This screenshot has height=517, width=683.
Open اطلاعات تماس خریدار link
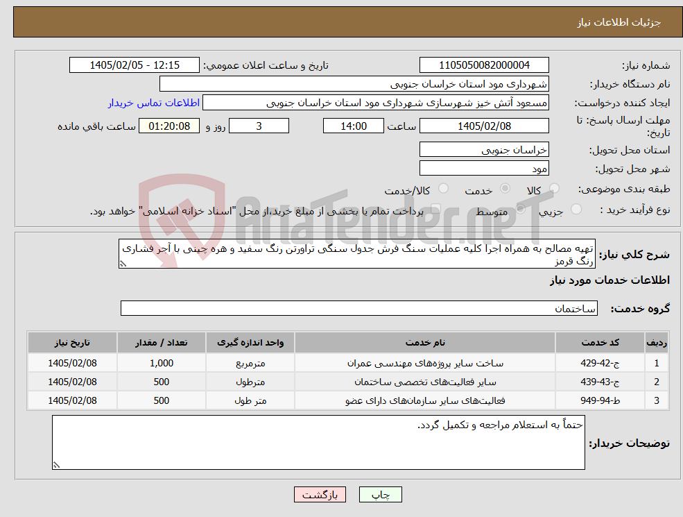[154, 103]
